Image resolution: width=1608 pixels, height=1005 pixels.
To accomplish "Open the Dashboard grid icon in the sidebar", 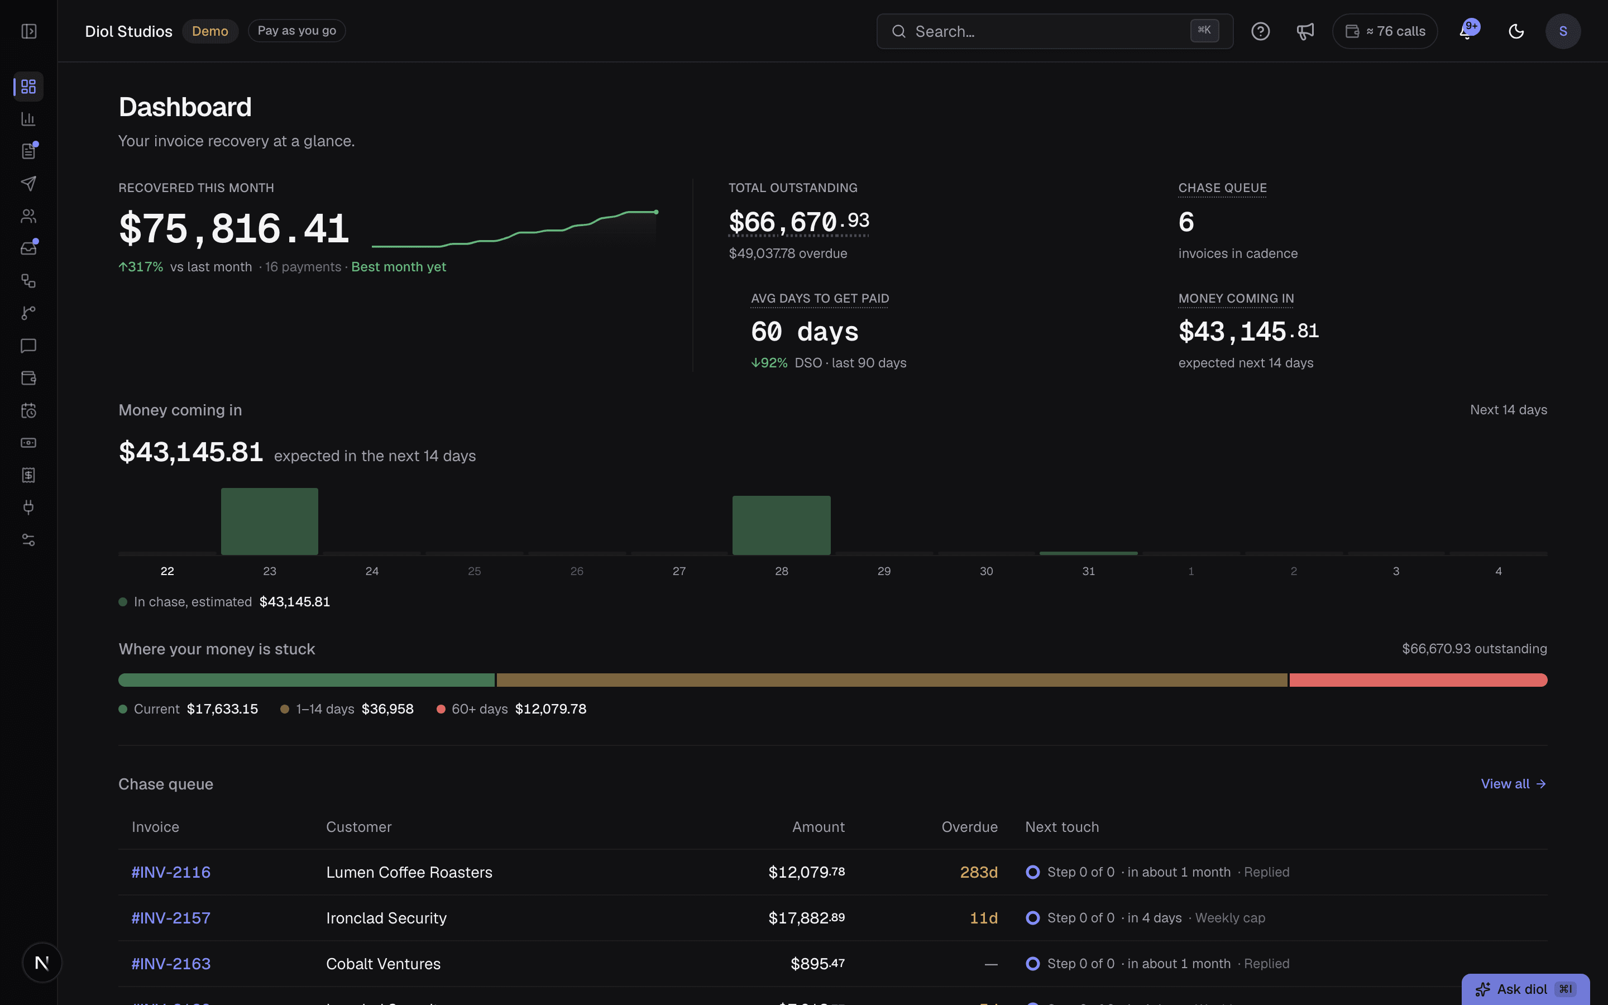I will 28,87.
